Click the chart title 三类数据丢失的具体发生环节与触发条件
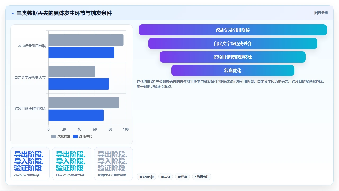 [64, 13]
